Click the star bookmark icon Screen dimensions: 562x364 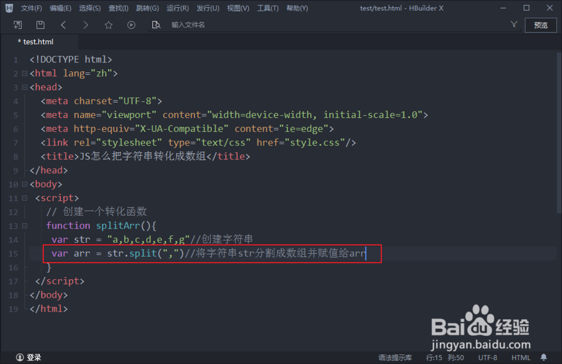108,25
